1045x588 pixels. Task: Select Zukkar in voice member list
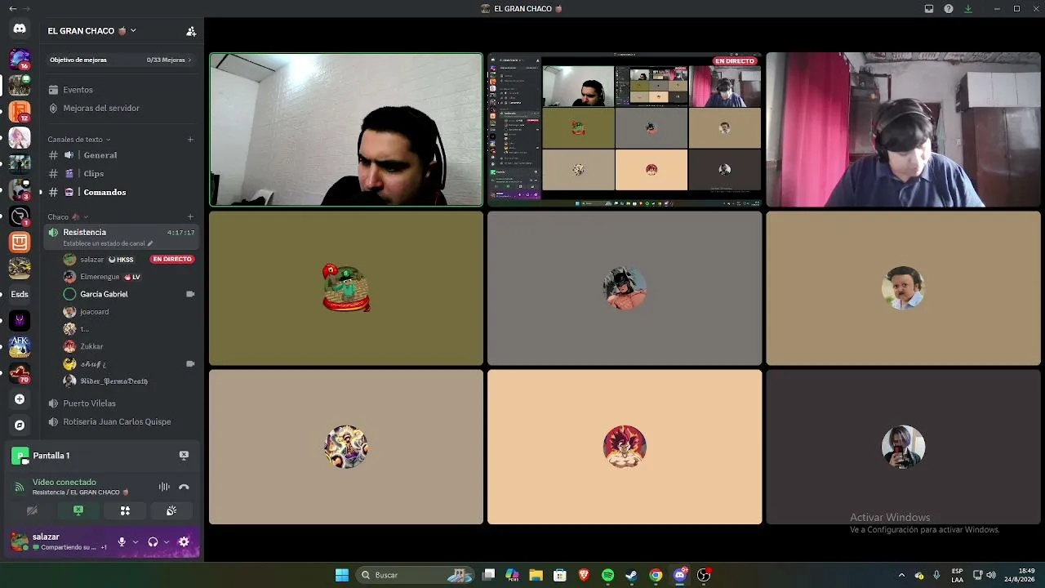(129, 346)
